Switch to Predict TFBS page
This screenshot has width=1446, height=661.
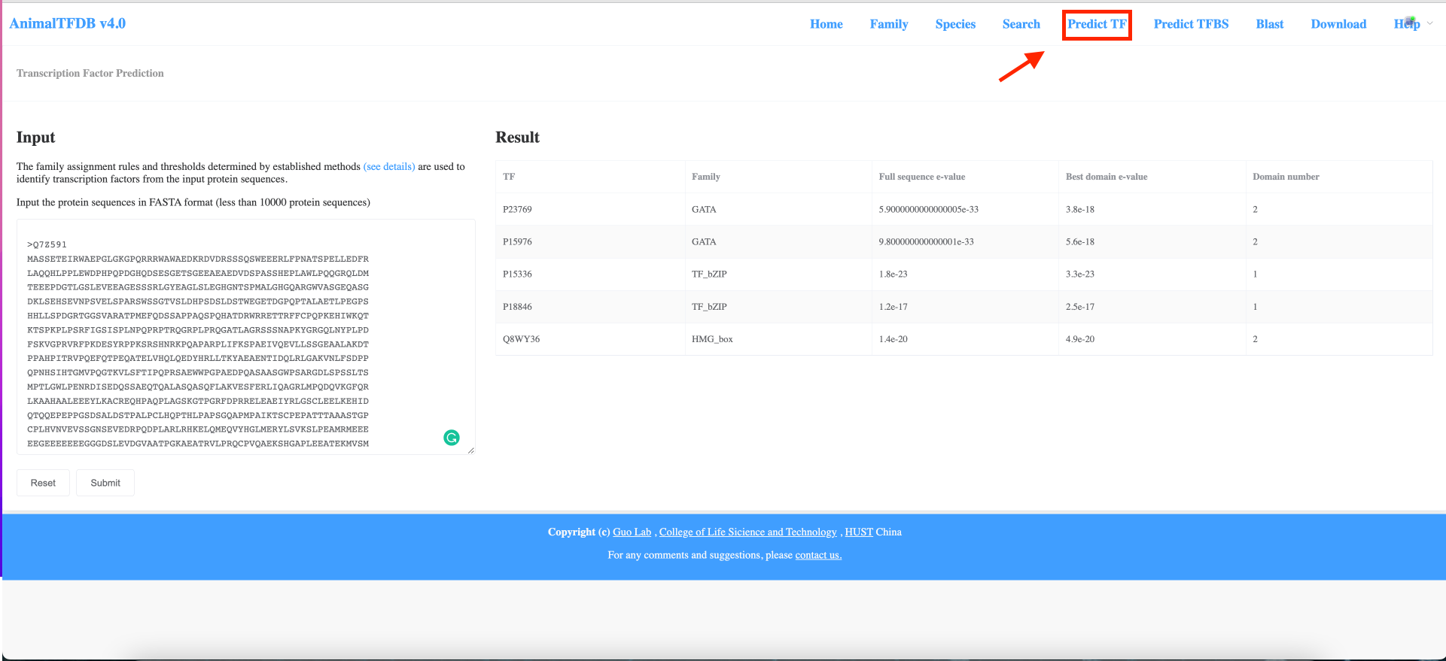1191,24
